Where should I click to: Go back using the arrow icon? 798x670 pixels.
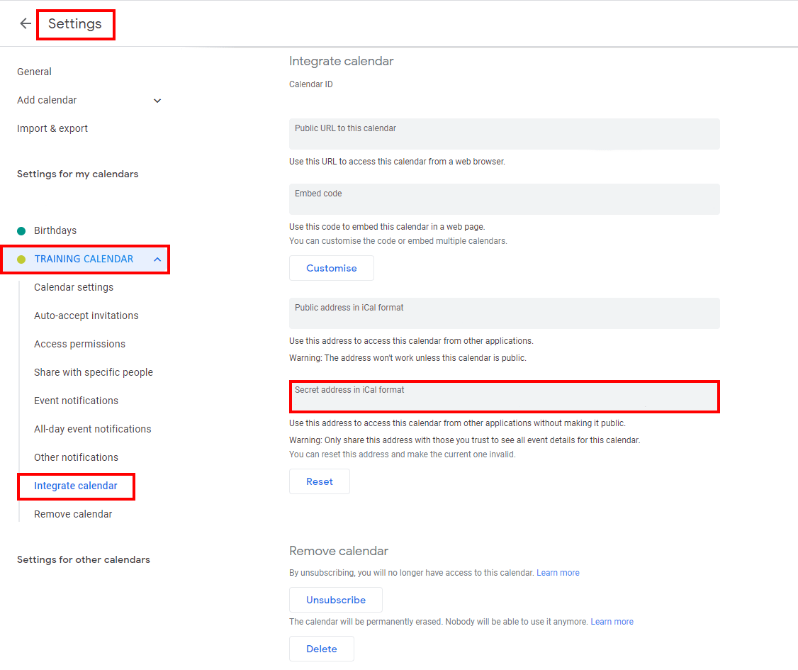(26, 23)
